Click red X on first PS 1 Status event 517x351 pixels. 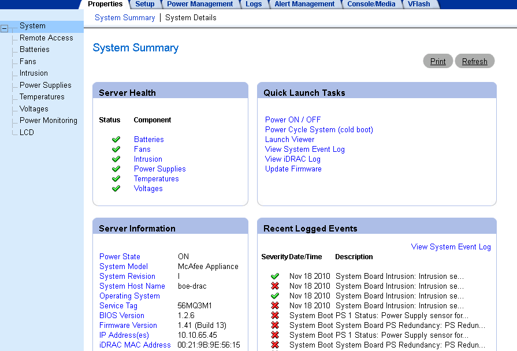[275, 315]
